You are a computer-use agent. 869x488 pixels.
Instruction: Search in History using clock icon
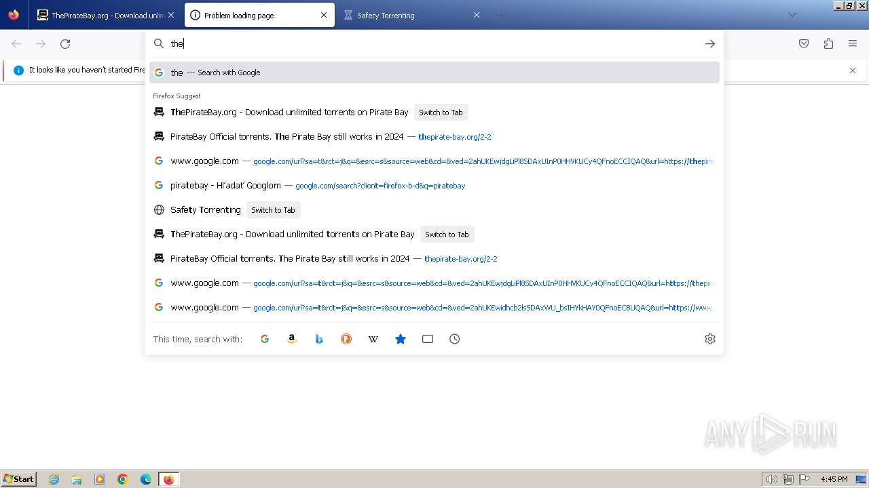click(x=455, y=339)
